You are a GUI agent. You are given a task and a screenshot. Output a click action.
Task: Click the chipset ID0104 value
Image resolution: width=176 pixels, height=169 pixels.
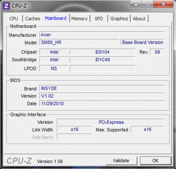tap(102, 52)
